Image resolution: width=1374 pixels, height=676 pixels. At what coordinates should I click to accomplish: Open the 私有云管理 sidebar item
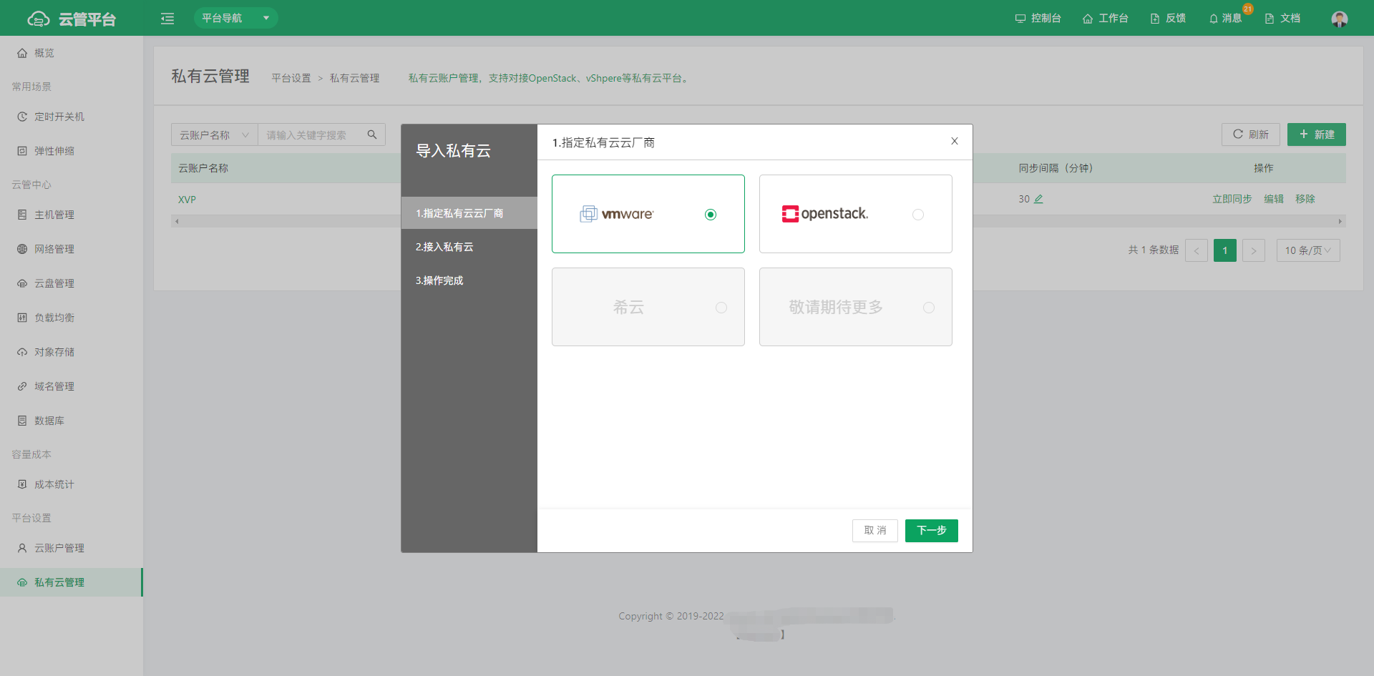click(x=72, y=582)
